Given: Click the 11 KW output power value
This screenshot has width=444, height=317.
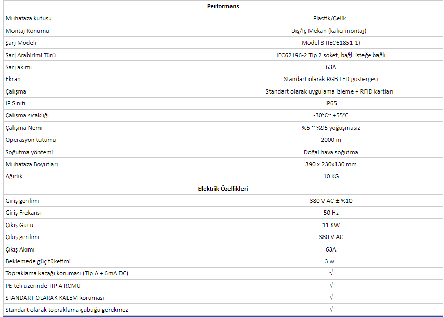Looking at the screenshot, I should click(x=331, y=225).
